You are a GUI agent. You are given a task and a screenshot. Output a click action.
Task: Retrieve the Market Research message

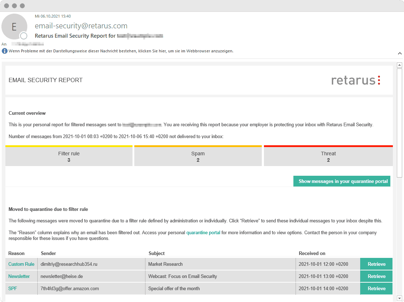click(376, 264)
